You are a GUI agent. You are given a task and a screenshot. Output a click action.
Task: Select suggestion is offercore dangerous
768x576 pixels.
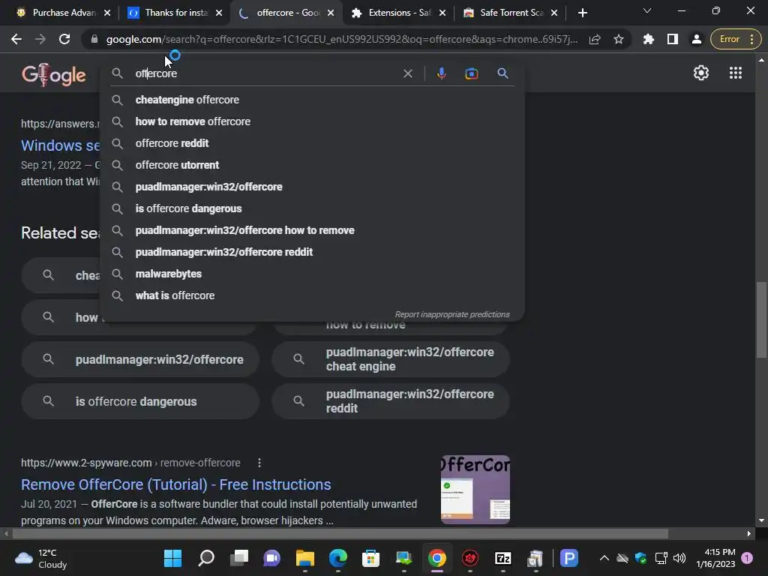[x=312, y=208]
